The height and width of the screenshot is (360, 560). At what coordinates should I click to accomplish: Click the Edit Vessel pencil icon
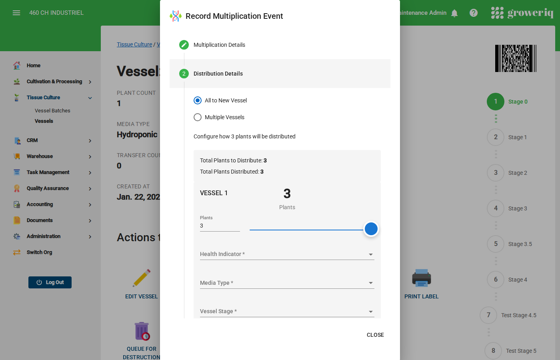tap(142, 278)
